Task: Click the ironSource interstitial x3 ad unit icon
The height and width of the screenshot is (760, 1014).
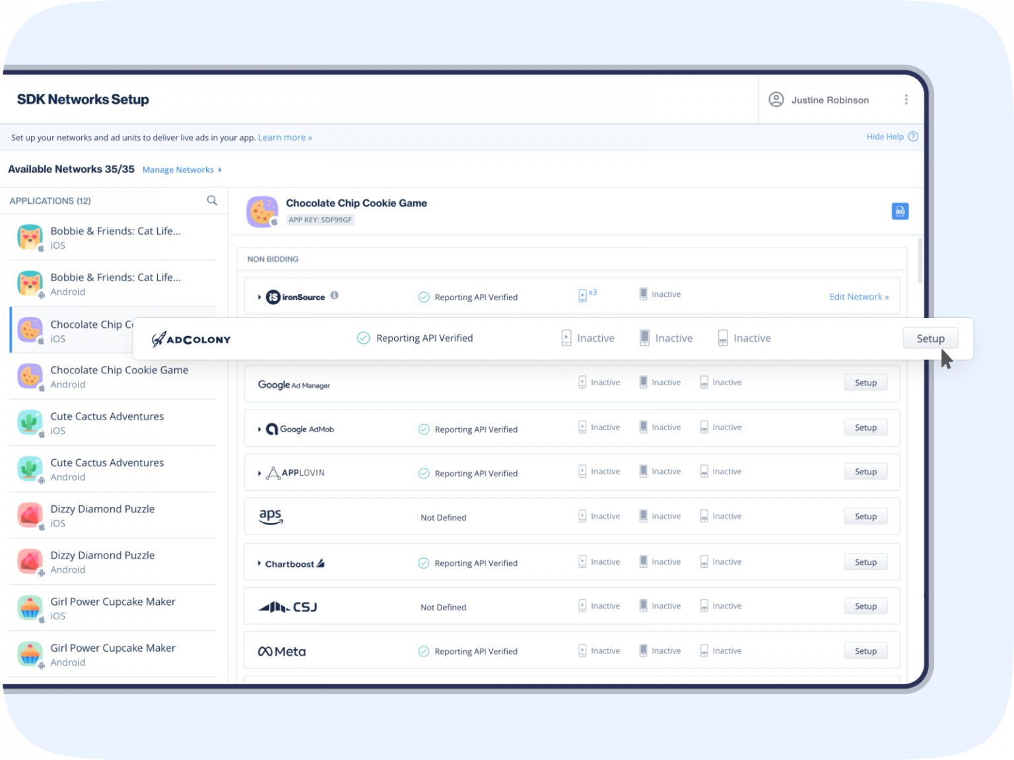Action: coord(583,296)
